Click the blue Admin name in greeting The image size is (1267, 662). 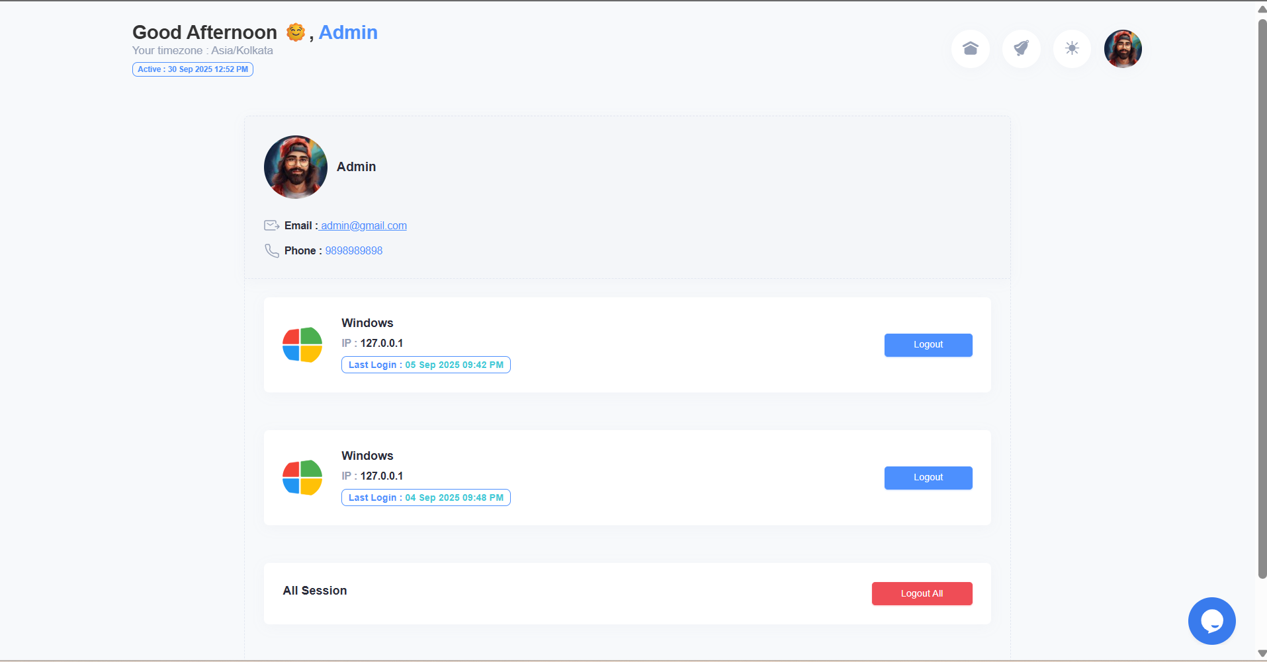tap(348, 32)
